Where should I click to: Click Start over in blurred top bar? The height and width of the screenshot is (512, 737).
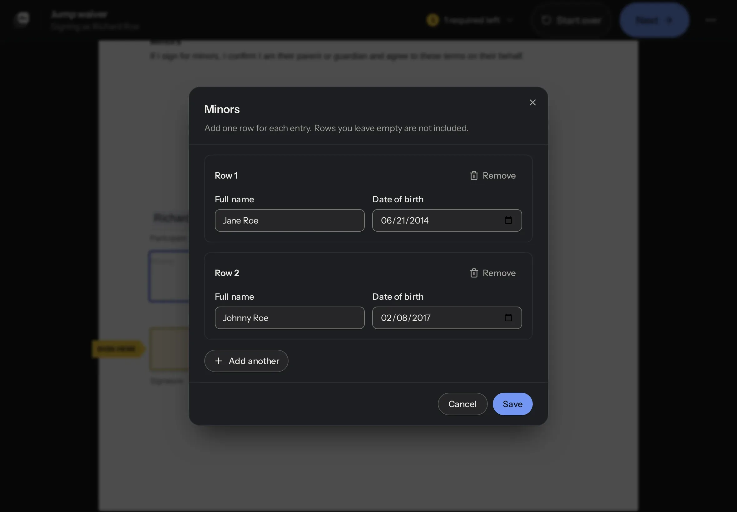click(571, 20)
